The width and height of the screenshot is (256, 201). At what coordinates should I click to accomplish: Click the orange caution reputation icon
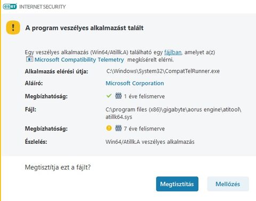click(109, 128)
